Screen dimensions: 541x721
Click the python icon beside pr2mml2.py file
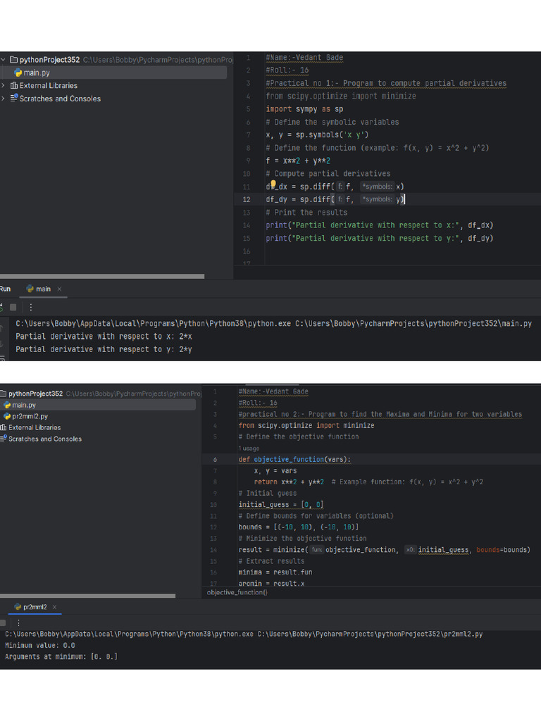(x=7, y=417)
